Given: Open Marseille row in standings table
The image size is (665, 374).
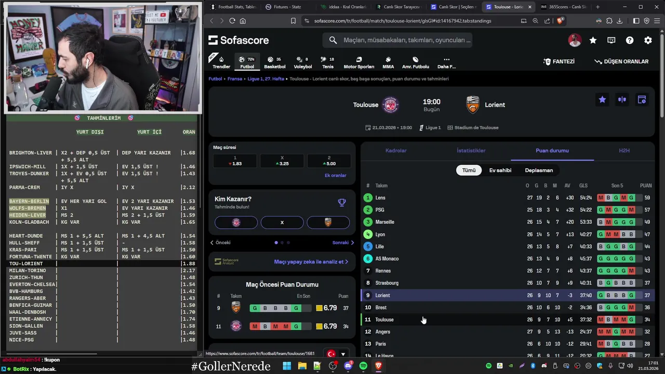Looking at the screenshot, I should coord(508,222).
